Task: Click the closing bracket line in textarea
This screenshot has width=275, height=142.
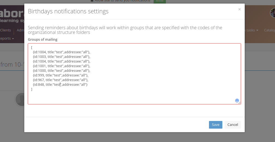Action: point(32,89)
